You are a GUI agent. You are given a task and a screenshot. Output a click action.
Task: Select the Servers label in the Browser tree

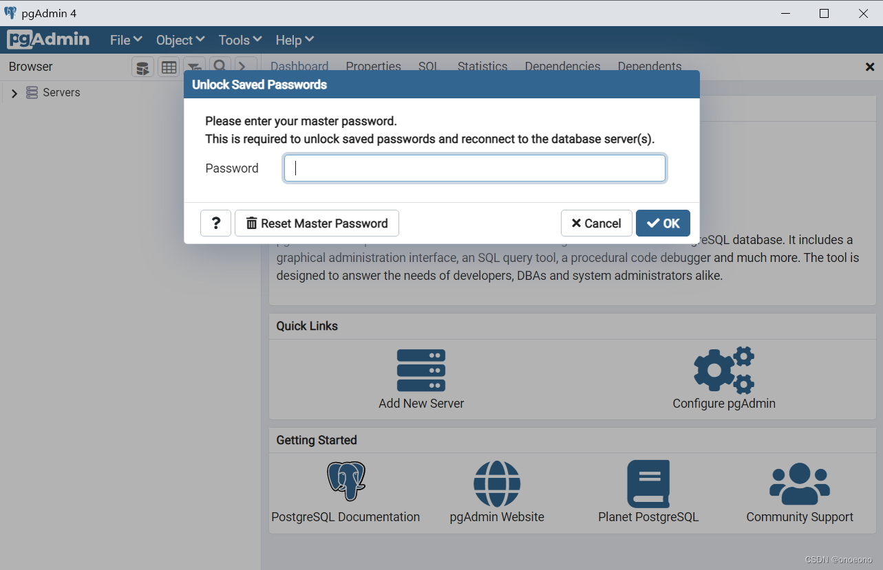pos(61,93)
